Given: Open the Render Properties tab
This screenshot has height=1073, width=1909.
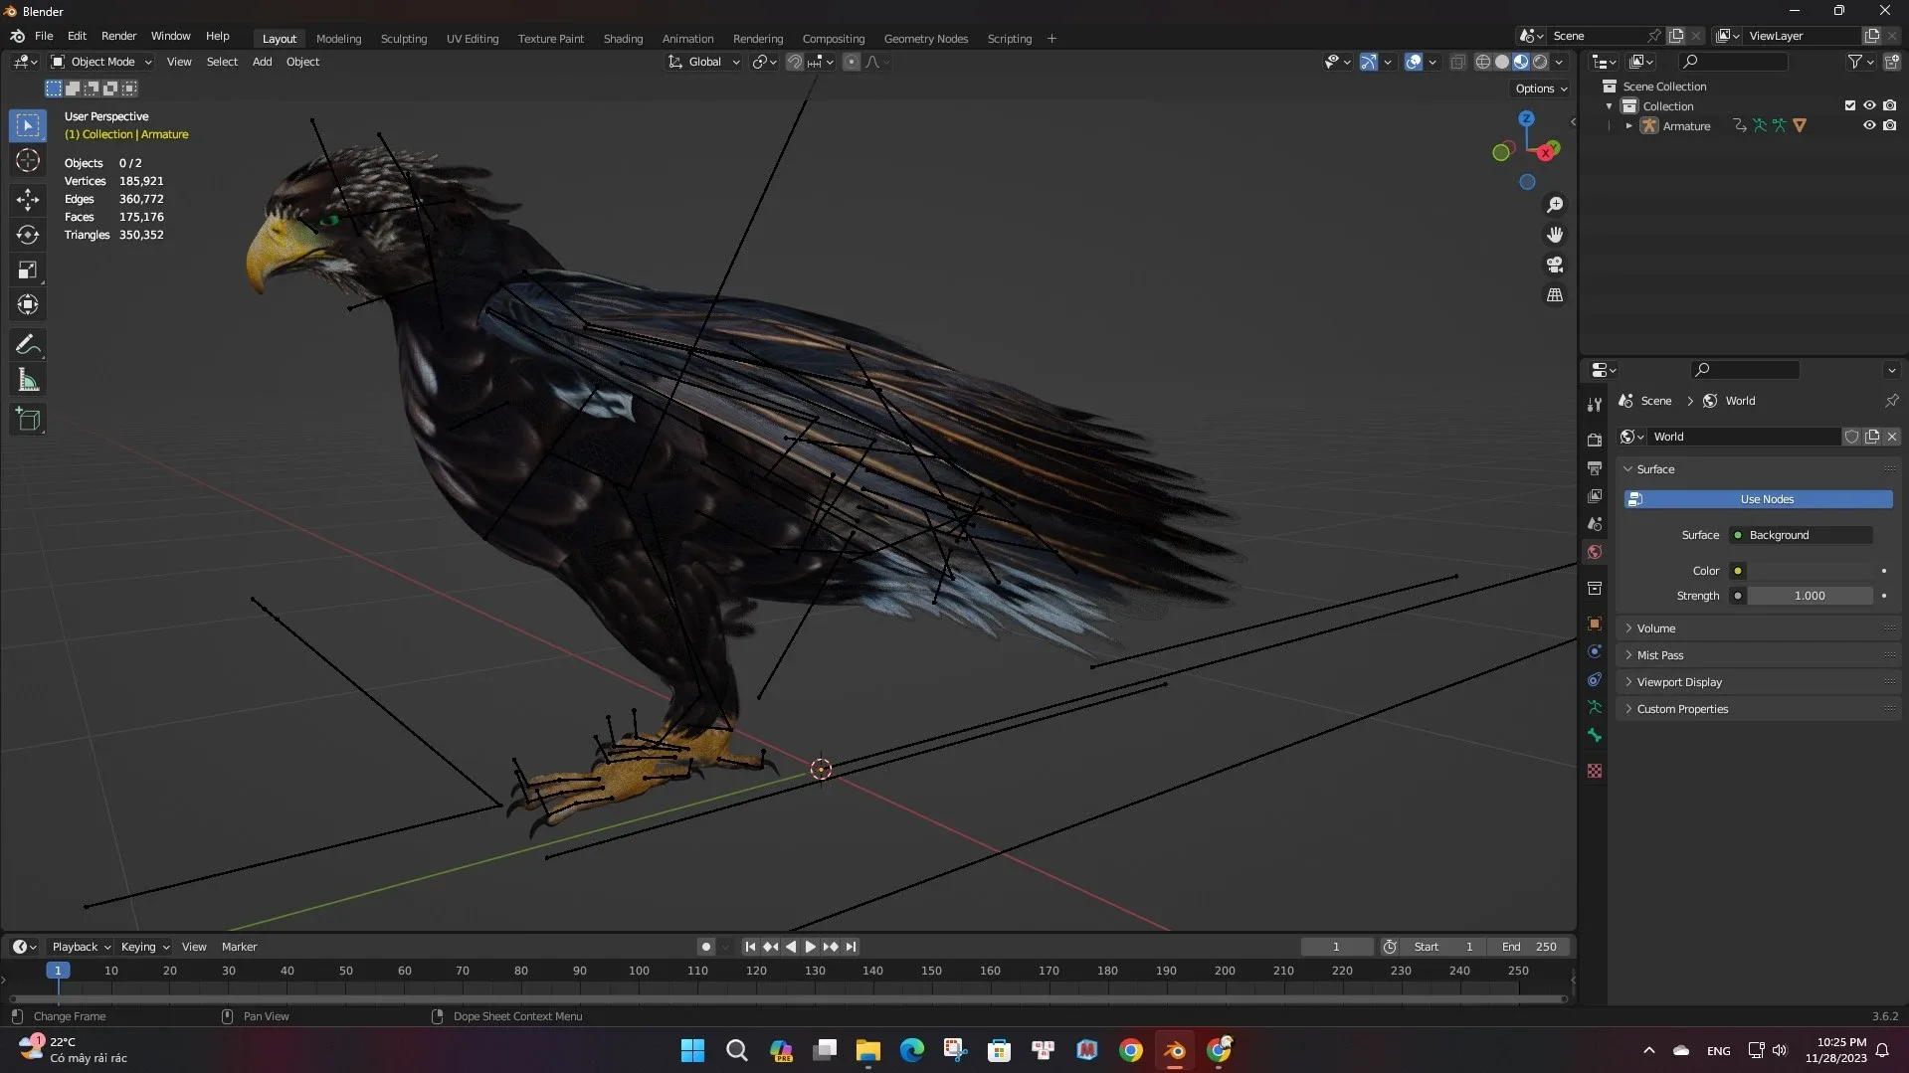Looking at the screenshot, I should click(1595, 440).
